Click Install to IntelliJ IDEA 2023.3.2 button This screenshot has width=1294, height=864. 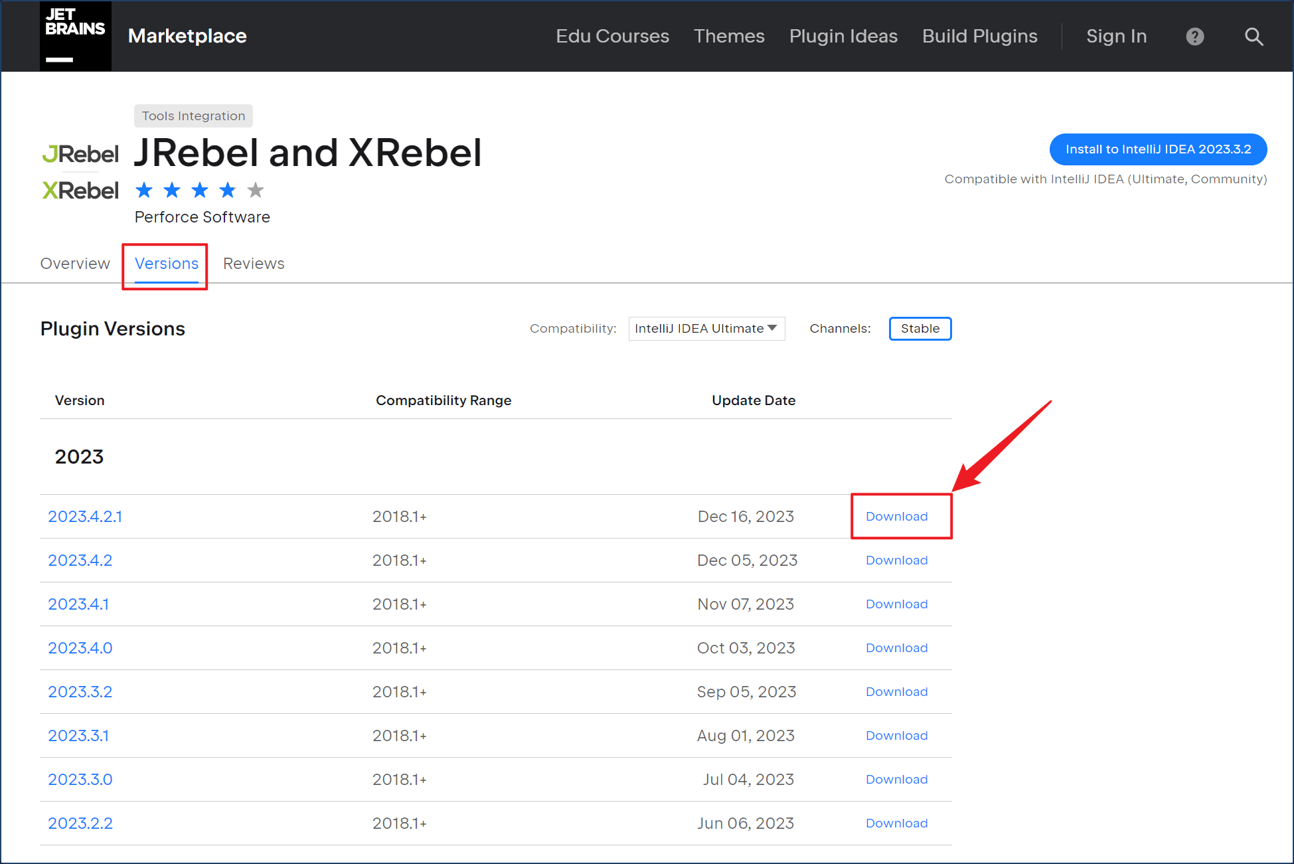pos(1158,149)
